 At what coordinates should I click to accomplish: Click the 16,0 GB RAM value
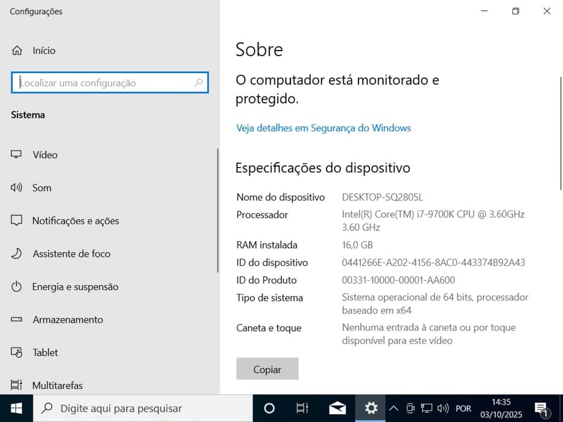(357, 245)
